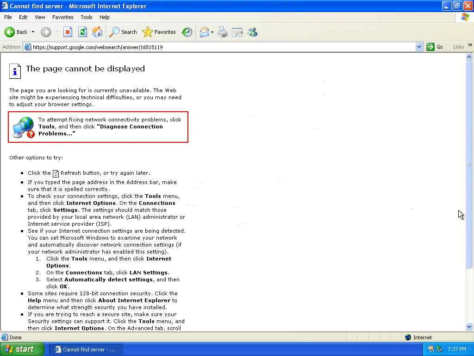Click the green Go button
Screen dimensions: 474x356
[435, 47]
